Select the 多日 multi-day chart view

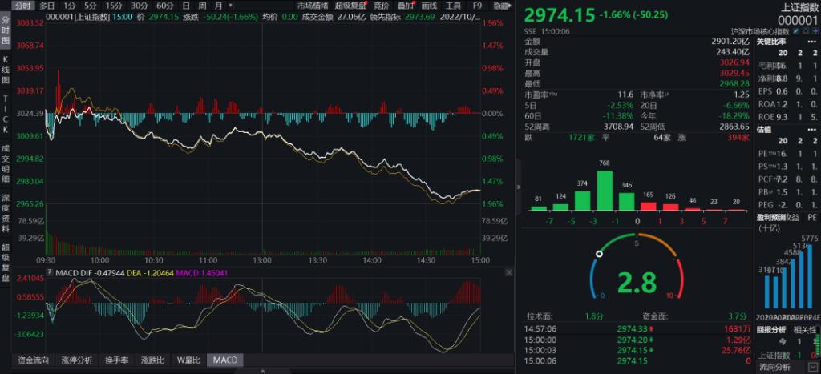(x=47, y=5)
